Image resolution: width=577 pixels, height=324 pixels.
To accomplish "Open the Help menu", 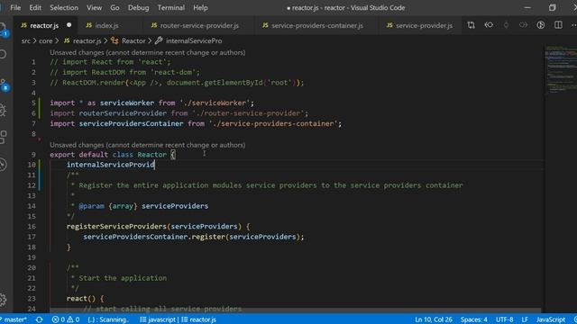I will [200, 8].
